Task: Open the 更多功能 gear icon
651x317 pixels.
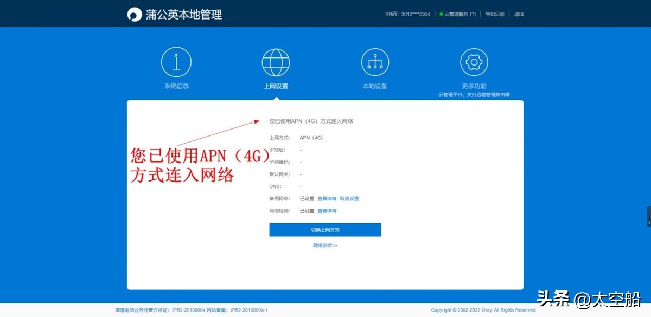Action: (x=474, y=61)
